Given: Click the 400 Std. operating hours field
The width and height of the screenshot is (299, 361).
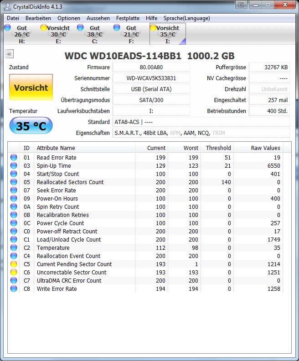Looking at the screenshot, I should (x=269, y=111).
